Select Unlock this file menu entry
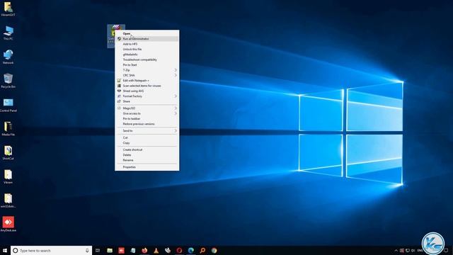Viewport: 453px width, 255px height. tap(147, 49)
